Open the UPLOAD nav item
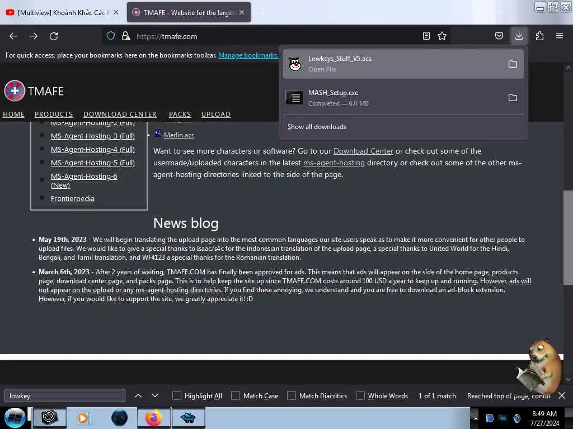This screenshot has height=429, width=573. [x=216, y=115]
